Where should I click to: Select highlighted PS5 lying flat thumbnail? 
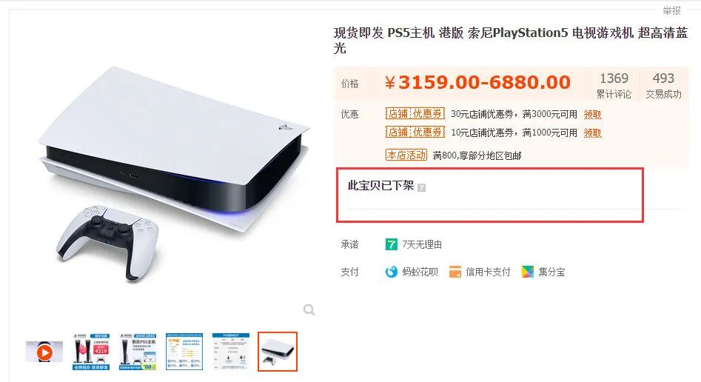(277, 352)
